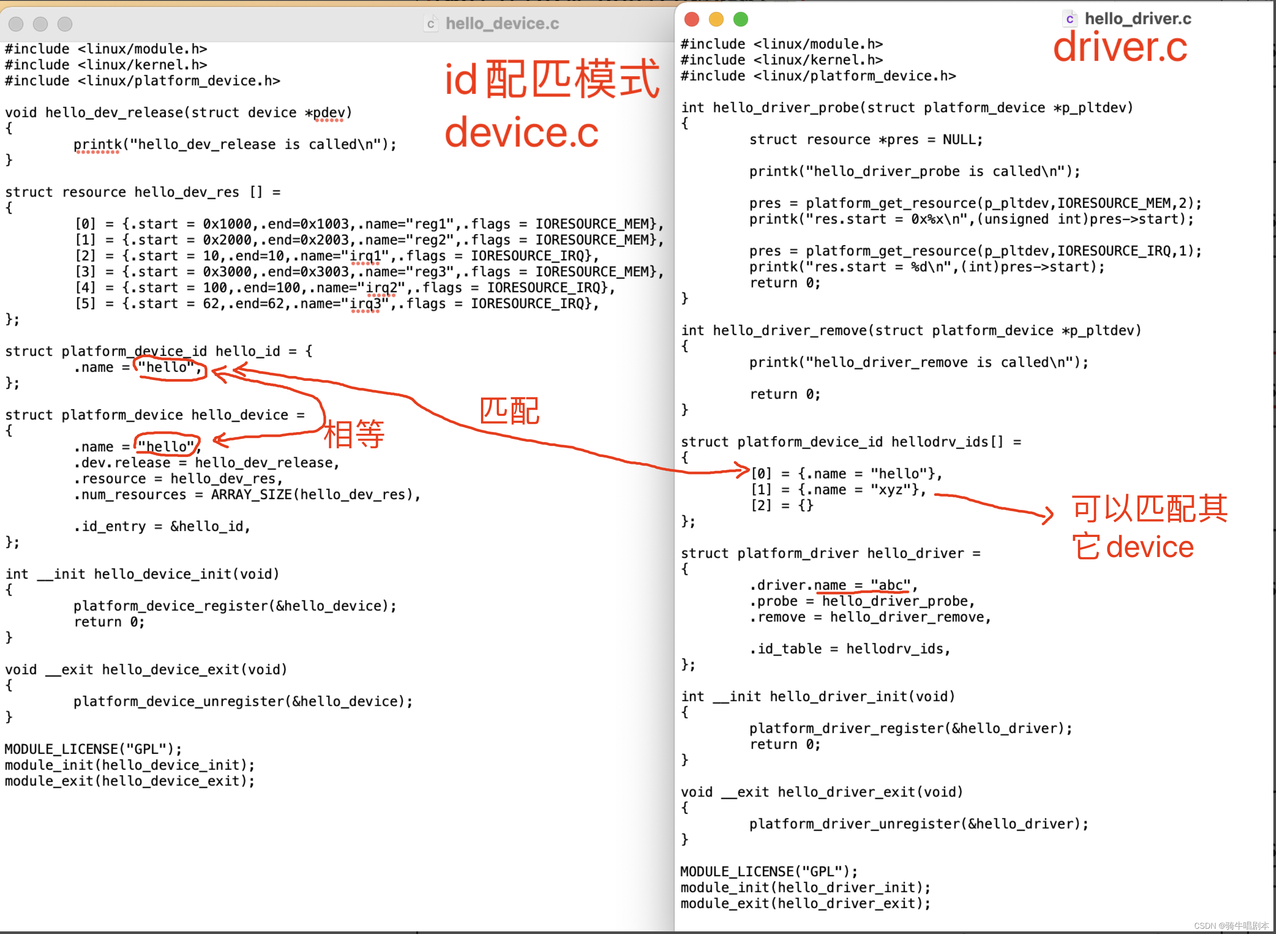The width and height of the screenshot is (1276, 934).
Task: Click '#include <linux/kernel.h>' in hello_driver.c window
Action: pos(782,60)
